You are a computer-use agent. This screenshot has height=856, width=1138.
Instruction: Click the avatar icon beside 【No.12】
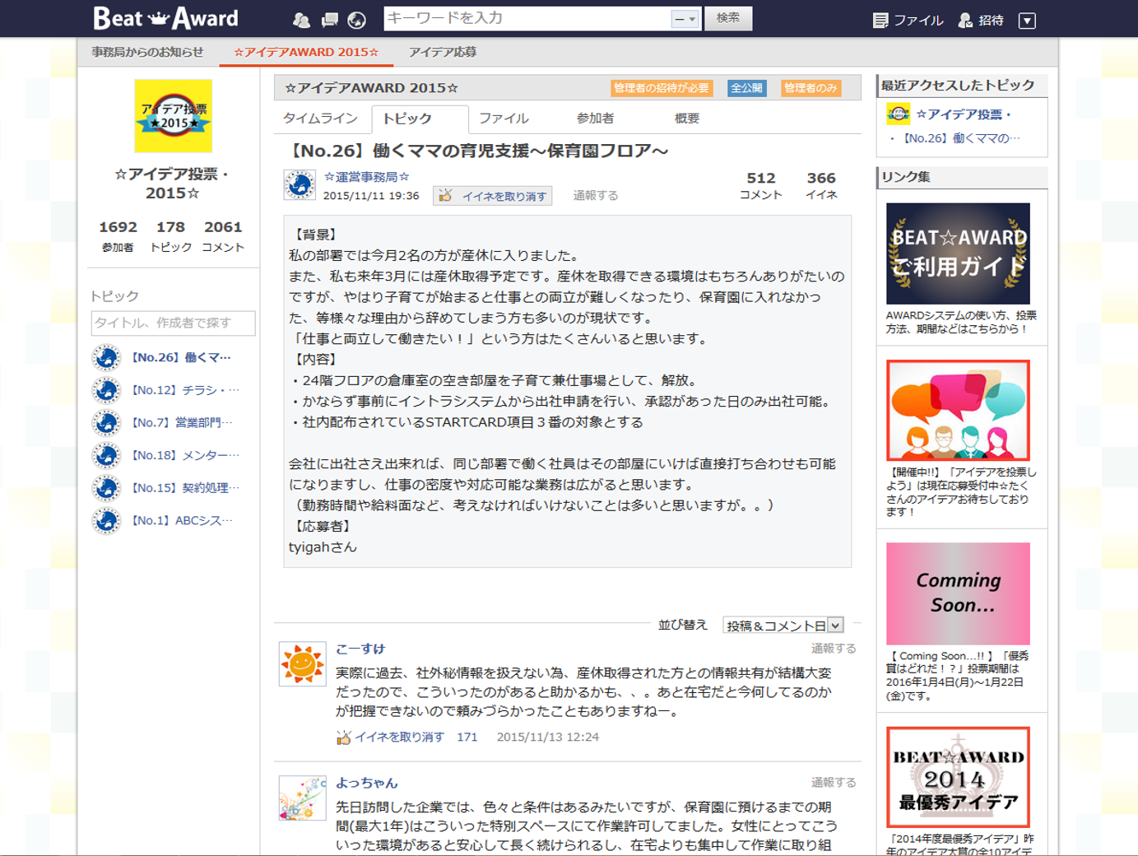[106, 390]
